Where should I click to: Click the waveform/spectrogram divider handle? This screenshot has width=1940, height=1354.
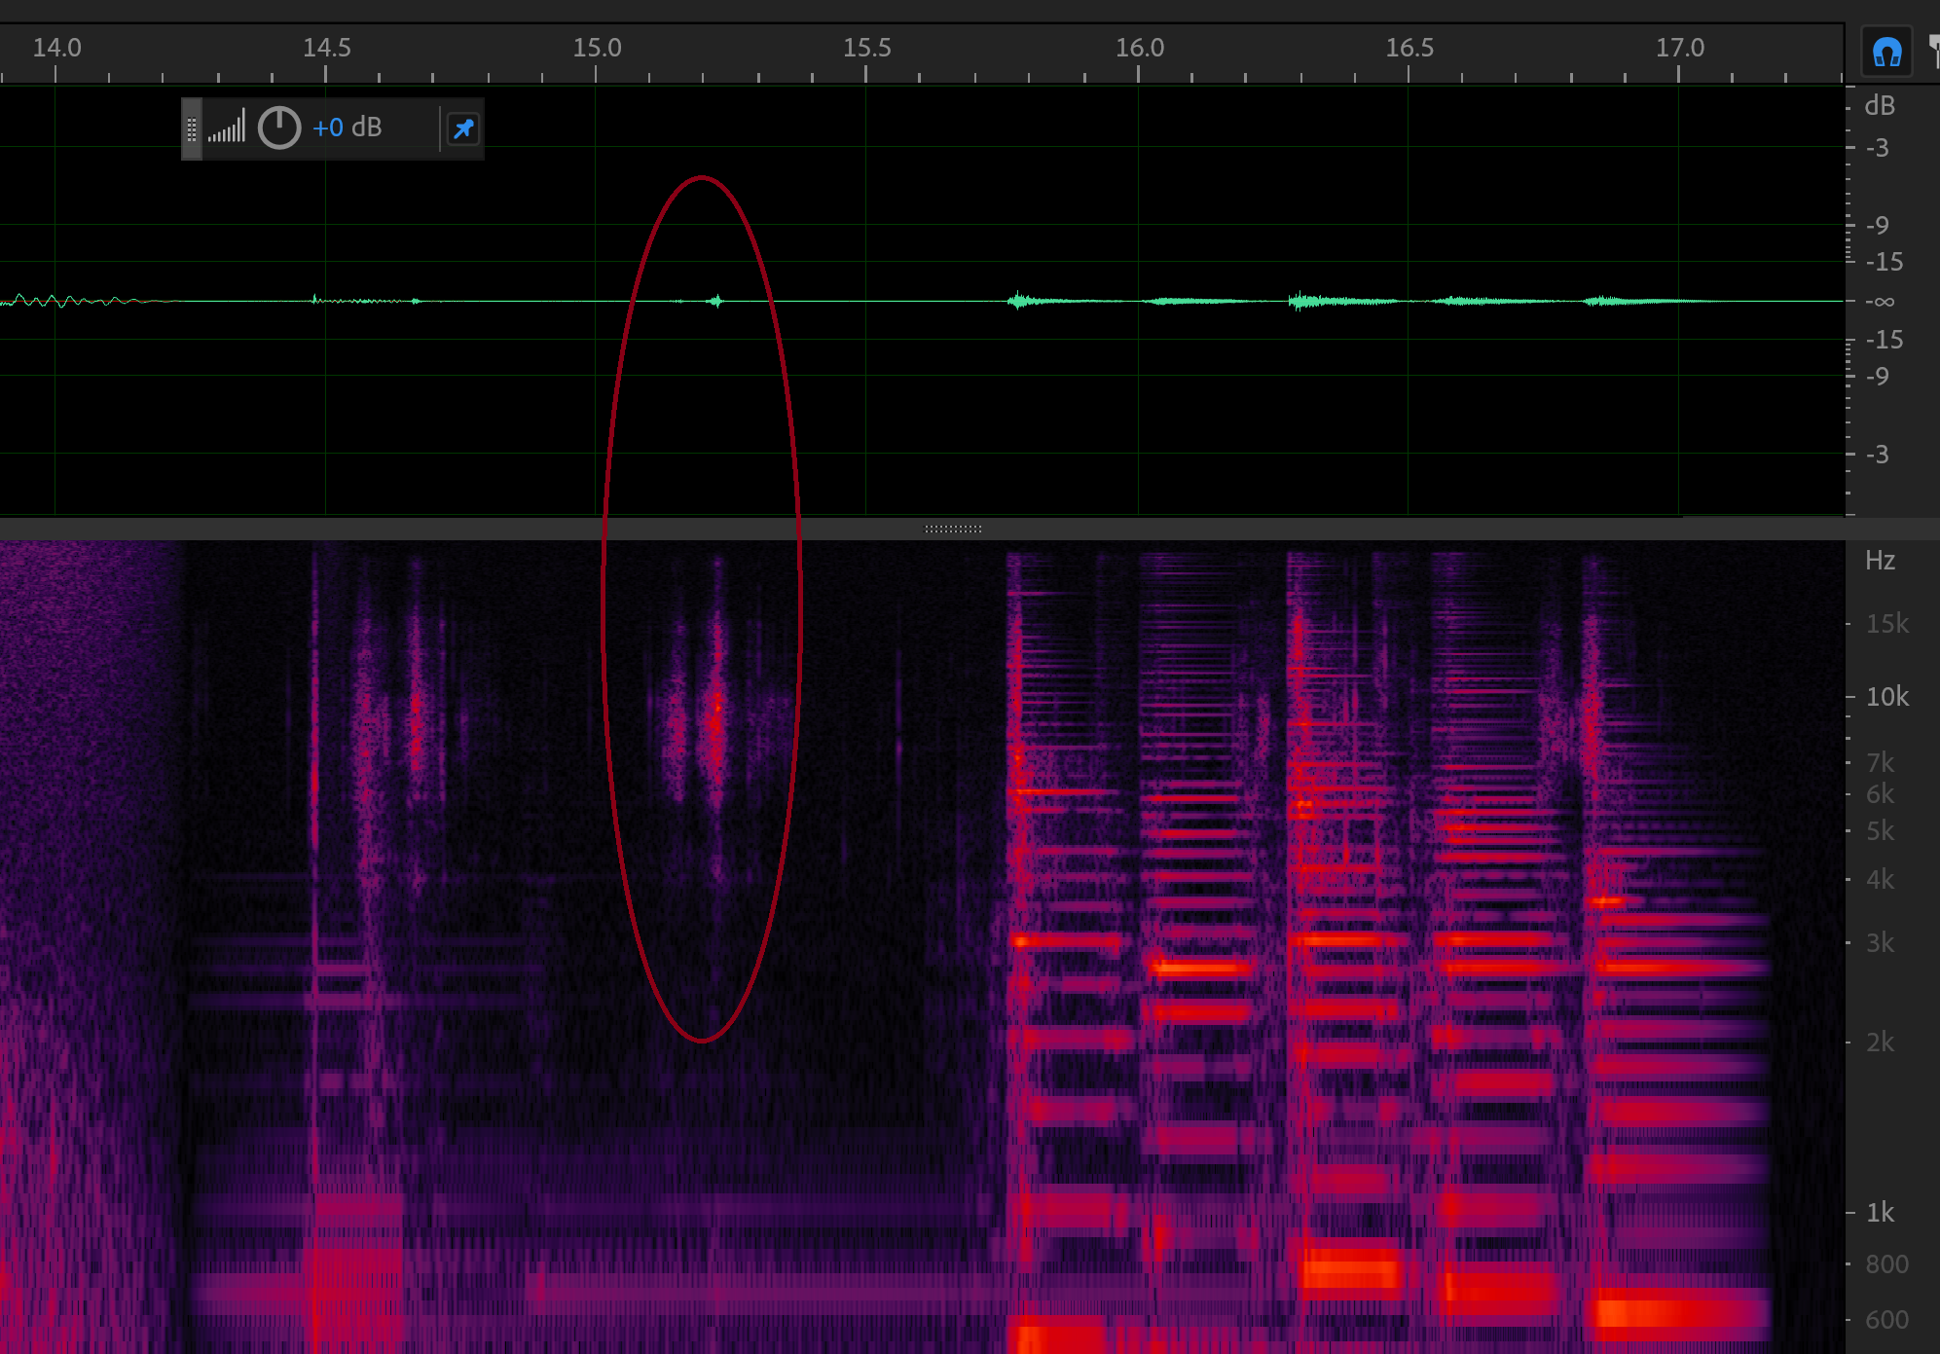pyautogui.click(x=952, y=529)
